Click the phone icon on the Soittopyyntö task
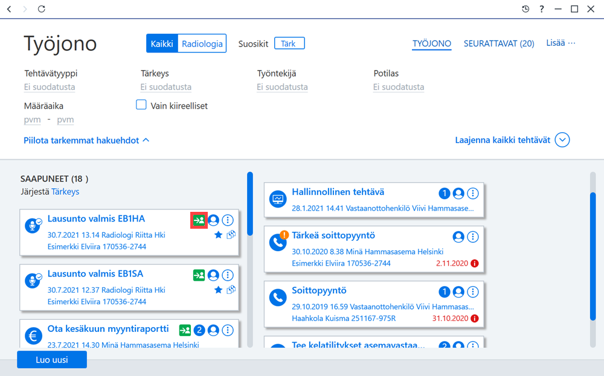This screenshot has height=376, width=604. 278,298
